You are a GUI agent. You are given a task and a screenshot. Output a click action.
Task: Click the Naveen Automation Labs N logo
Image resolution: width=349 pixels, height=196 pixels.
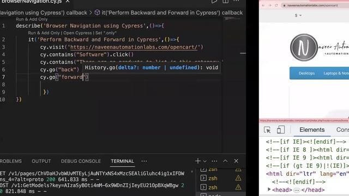click(x=304, y=47)
